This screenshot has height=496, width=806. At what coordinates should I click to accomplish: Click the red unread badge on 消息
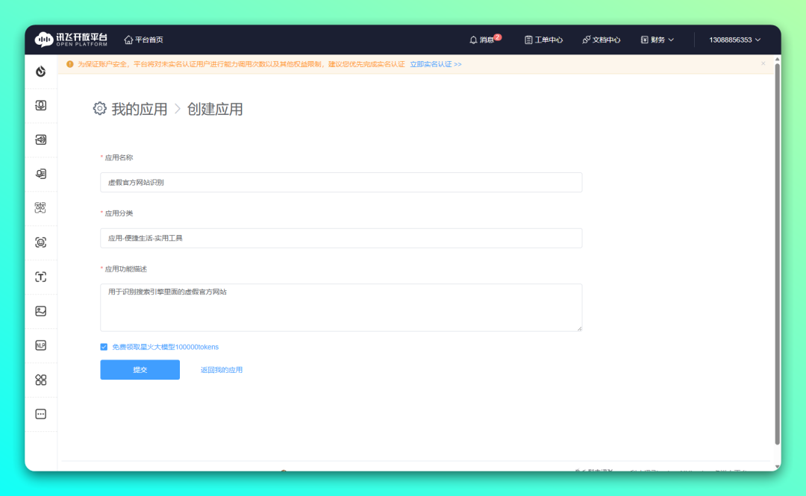(498, 37)
